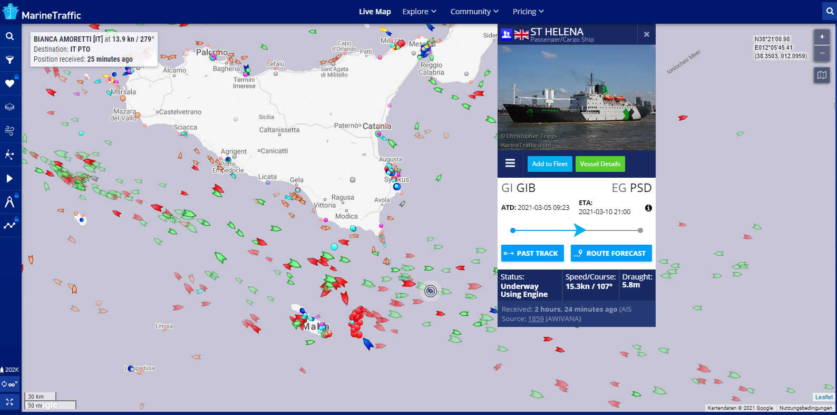Screen dimensions: 837x415
Task: Click the Catania city label on map
Action: click(377, 126)
